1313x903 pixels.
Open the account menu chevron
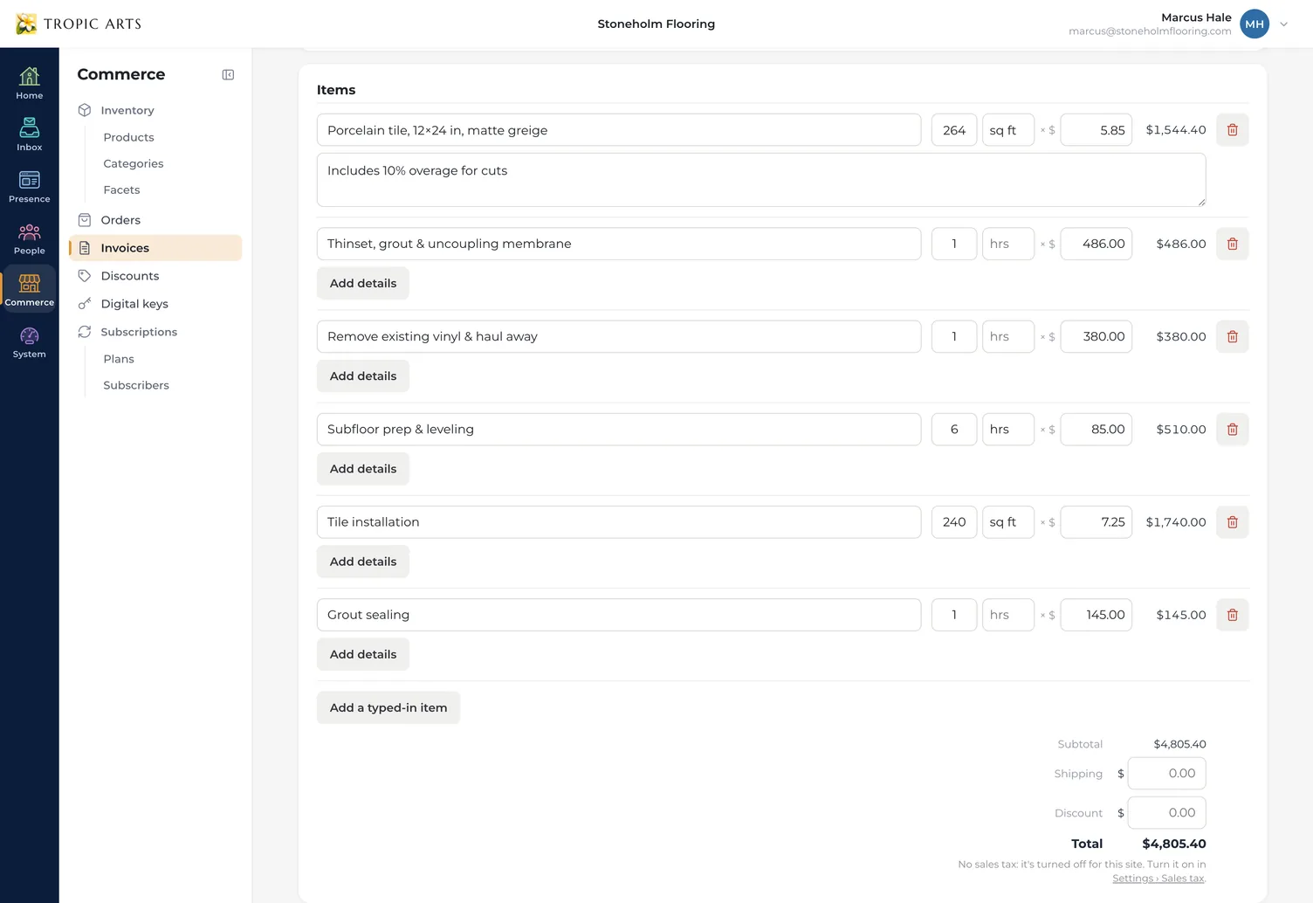(1283, 24)
